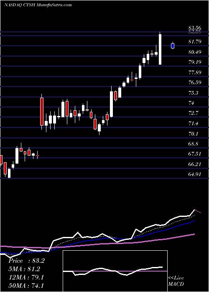Click the tallest white candle near 83.56
209x292 pixels.
coord(160,49)
